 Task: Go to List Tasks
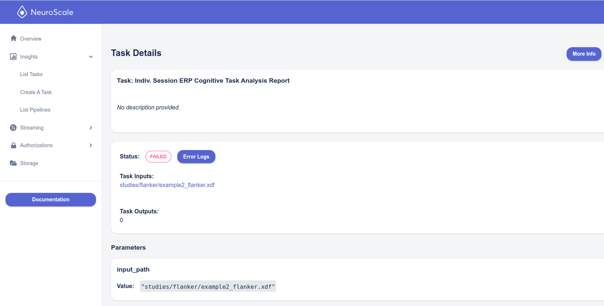[31, 74]
